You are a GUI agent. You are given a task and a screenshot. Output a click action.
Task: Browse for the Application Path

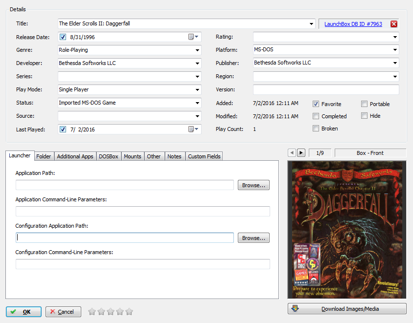point(253,185)
